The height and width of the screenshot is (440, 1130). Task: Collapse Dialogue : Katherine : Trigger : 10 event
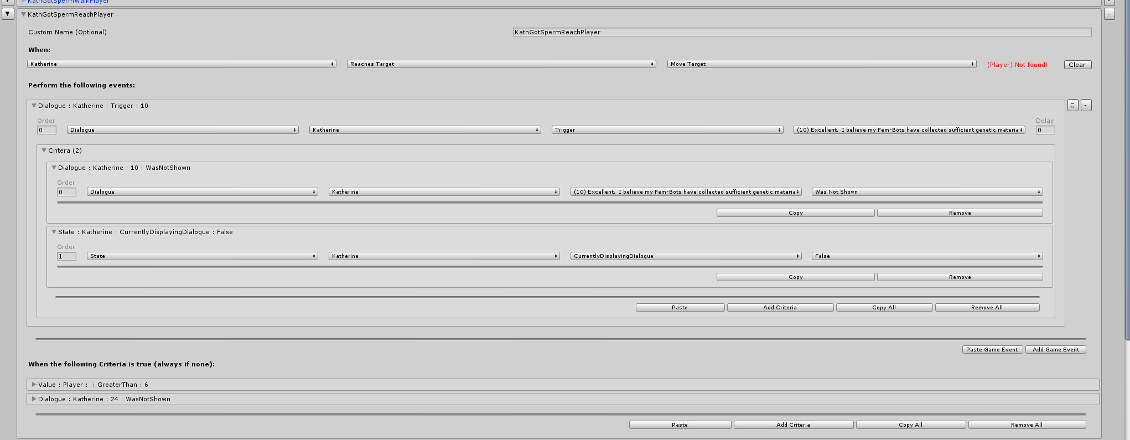[x=34, y=106]
